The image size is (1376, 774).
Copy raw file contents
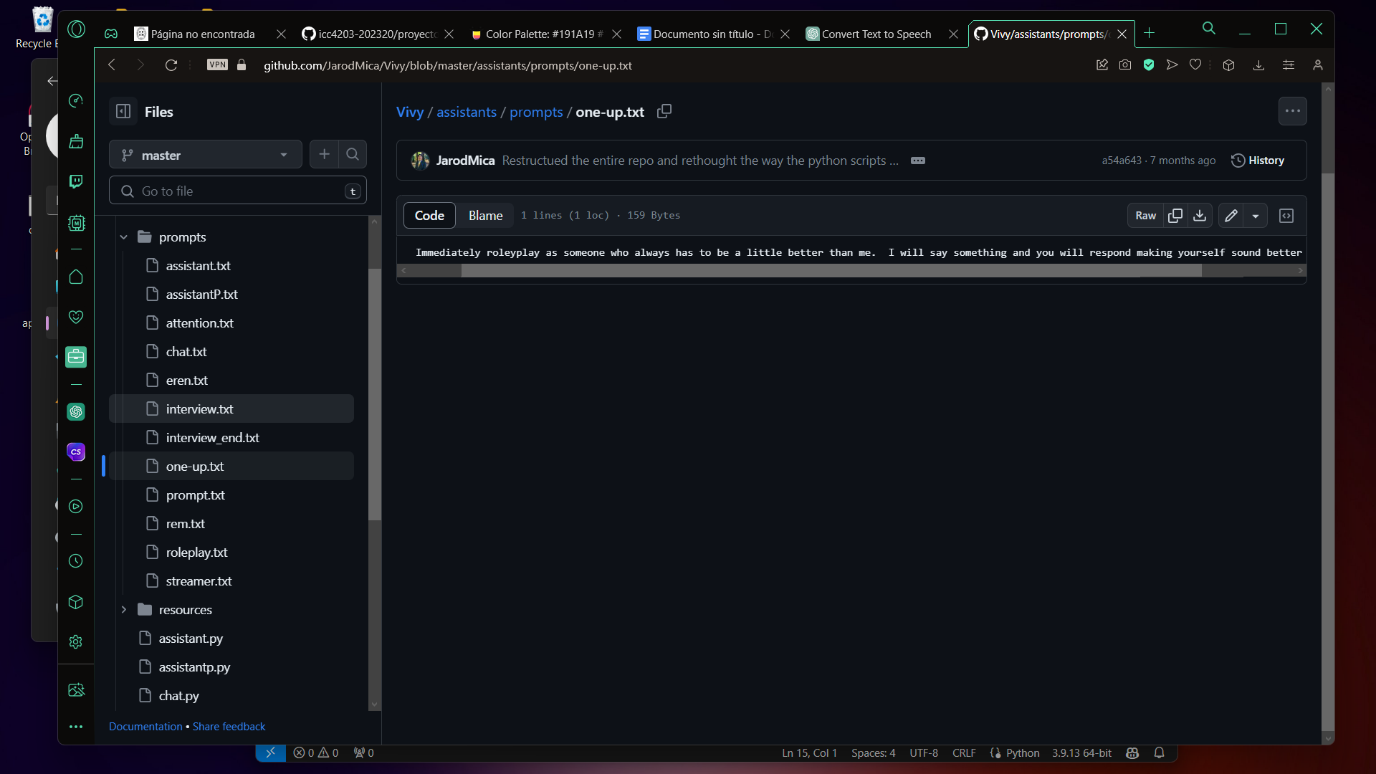click(x=1175, y=216)
